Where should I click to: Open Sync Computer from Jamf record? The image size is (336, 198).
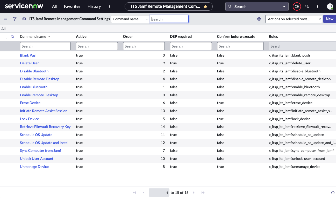tap(41, 151)
